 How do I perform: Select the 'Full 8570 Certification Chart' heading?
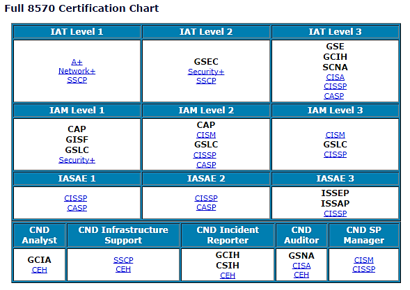81,8
